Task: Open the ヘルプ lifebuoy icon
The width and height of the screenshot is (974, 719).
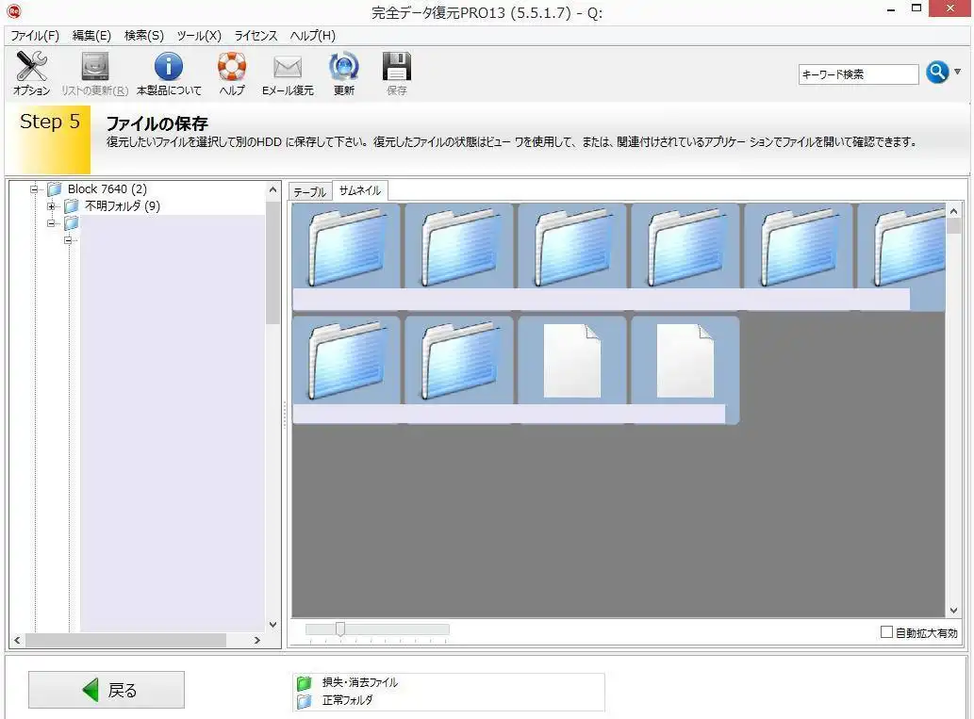Action: pos(231,68)
